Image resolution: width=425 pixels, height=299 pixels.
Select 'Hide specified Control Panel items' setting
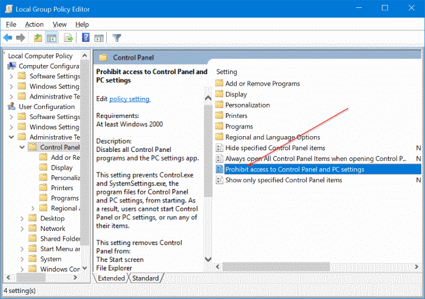(x=275, y=148)
